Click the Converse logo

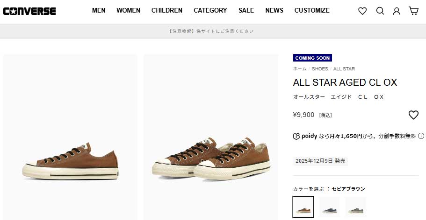[29, 11]
